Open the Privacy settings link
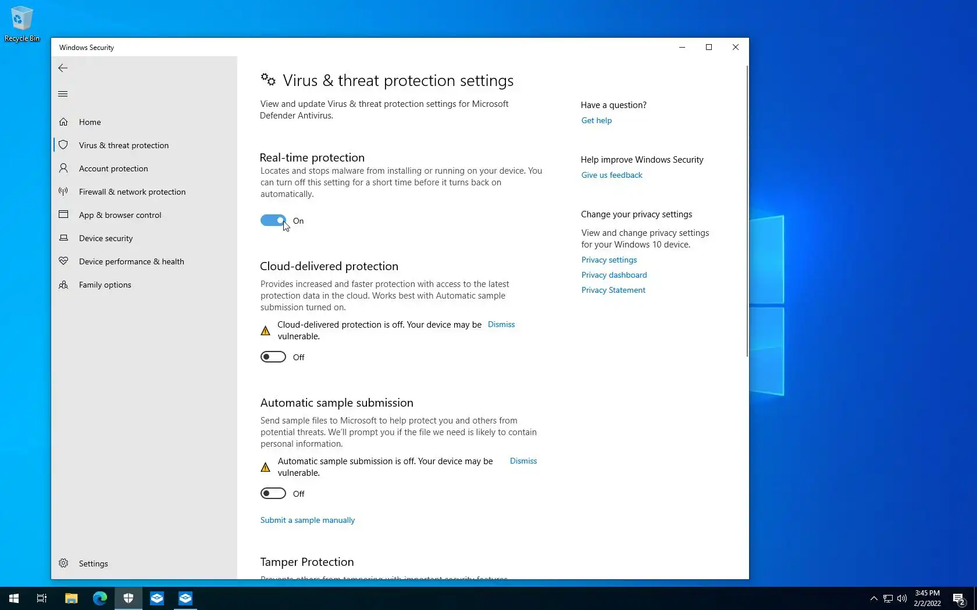The height and width of the screenshot is (610, 977). click(609, 260)
